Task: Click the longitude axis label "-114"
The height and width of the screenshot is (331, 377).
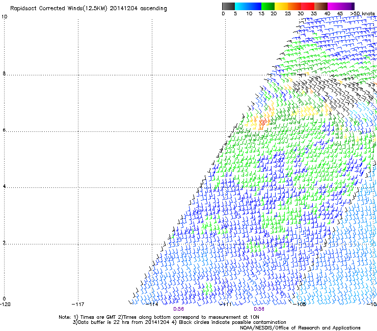Action: (x=152, y=305)
